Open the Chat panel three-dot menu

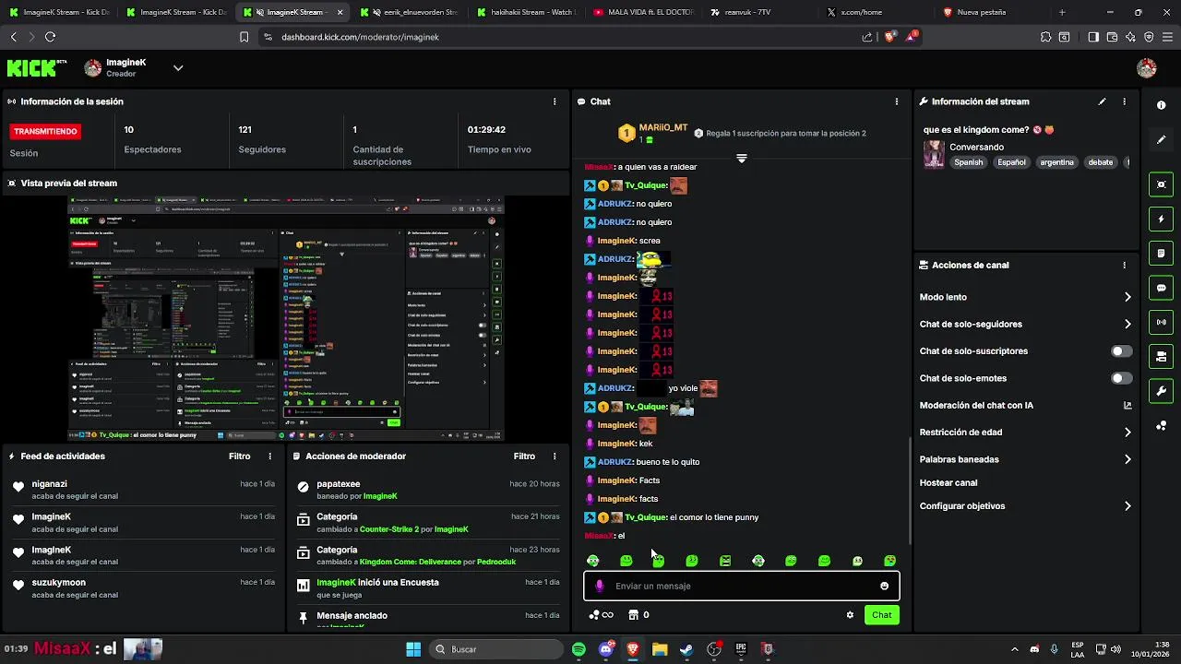point(897,101)
